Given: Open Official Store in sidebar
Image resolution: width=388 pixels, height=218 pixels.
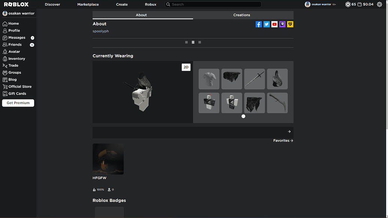Looking at the screenshot, I should [18, 87].
